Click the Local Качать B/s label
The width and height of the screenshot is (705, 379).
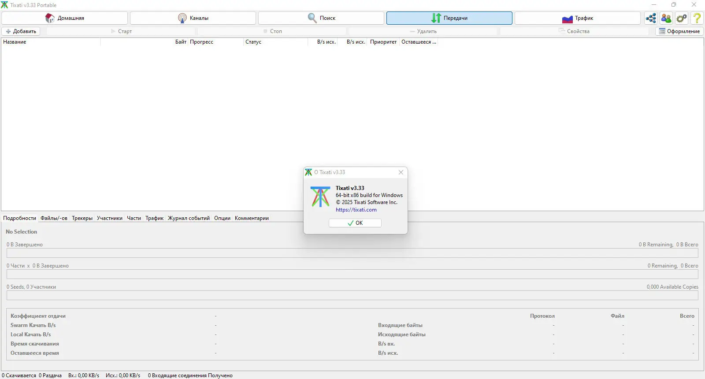point(31,334)
